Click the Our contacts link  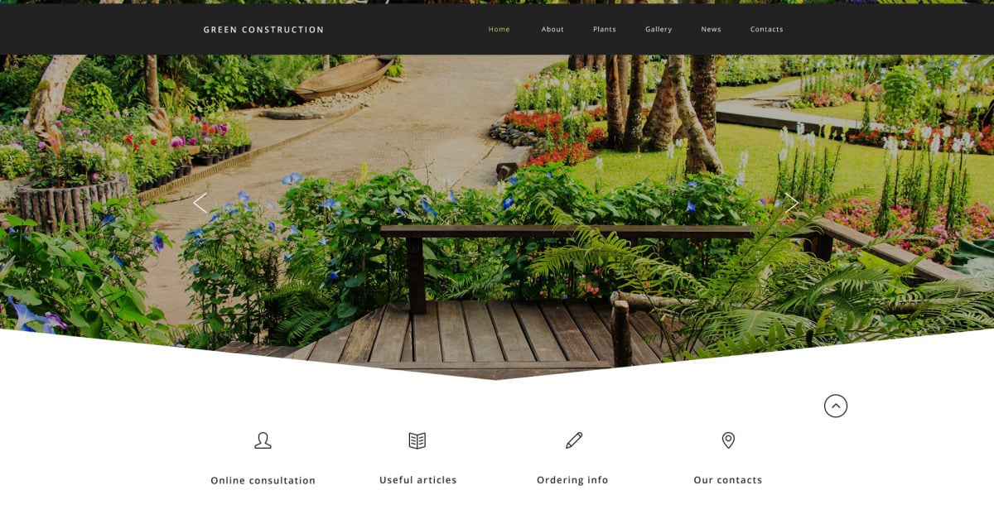[728, 480]
